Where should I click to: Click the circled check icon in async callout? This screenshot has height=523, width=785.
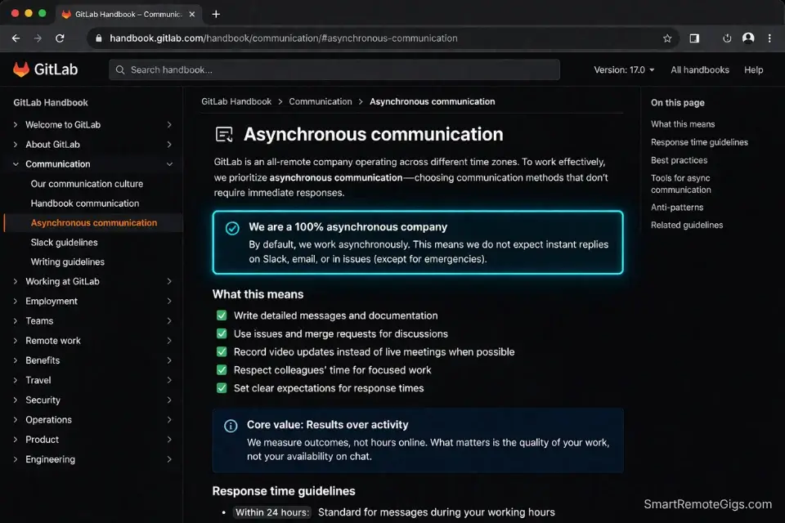(231, 228)
